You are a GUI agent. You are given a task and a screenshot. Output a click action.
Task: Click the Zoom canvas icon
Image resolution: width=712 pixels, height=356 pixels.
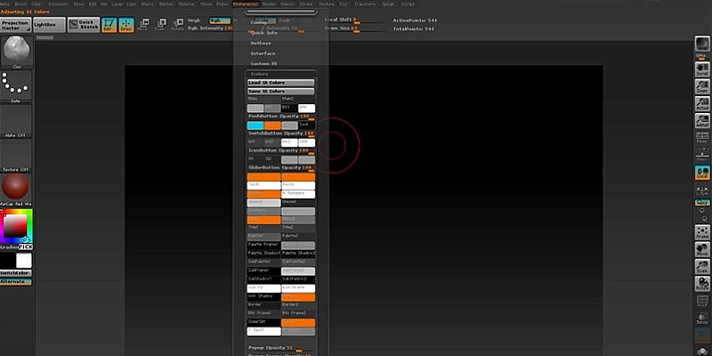[x=702, y=86]
